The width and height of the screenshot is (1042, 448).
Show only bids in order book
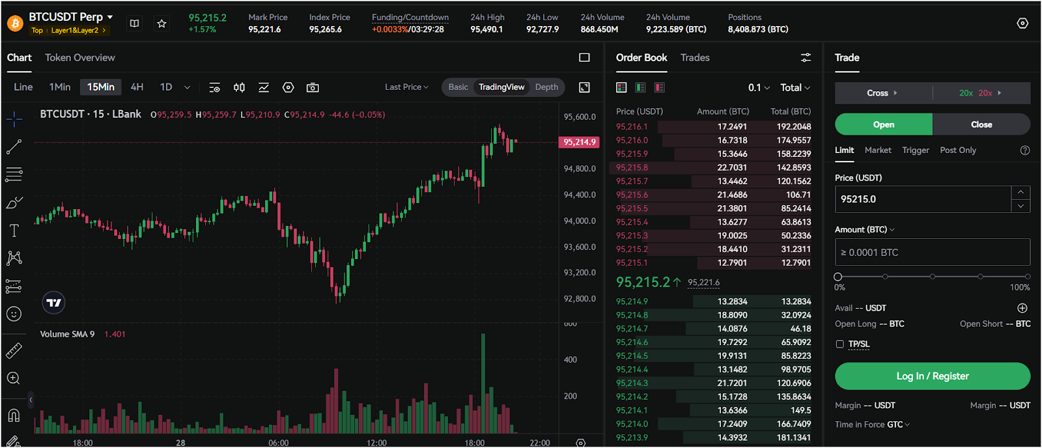point(640,87)
